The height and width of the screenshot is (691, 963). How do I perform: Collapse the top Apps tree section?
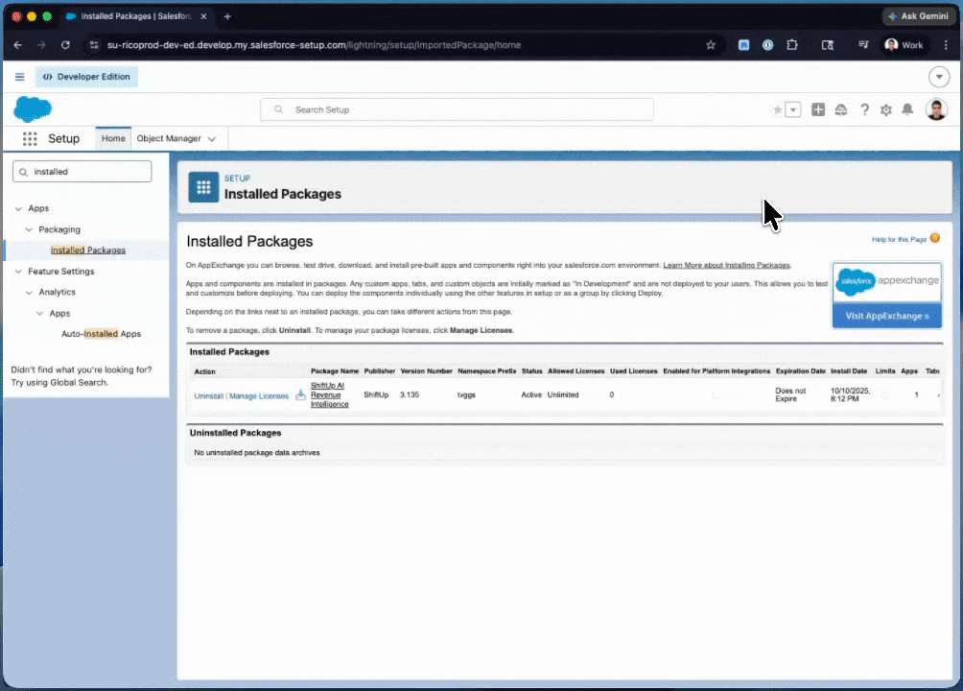pos(18,208)
